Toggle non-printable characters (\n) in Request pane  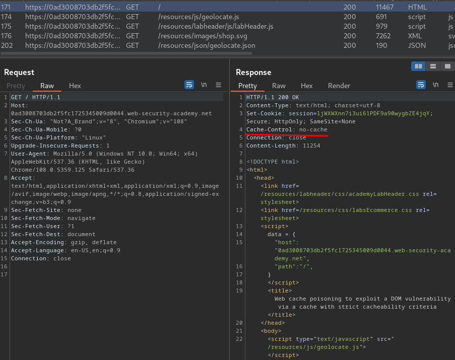point(204,85)
